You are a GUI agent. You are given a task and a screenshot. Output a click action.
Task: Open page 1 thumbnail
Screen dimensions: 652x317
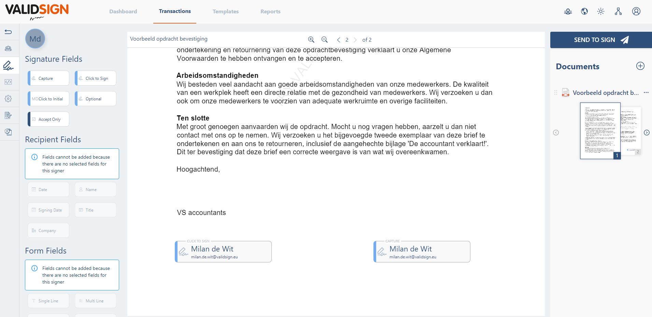pyautogui.click(x=600, y=131)
